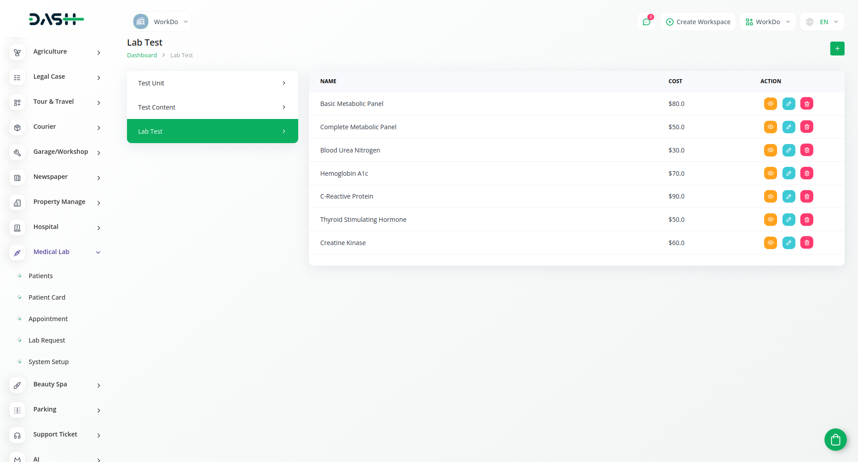858x462 pixels.
Task: Delete the Creatine Kinase row
Action: [807, 243]
